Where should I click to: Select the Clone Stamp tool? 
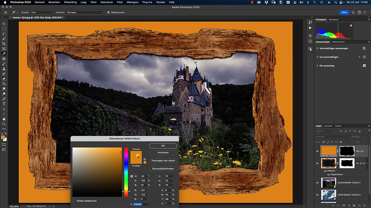pos(4,69)
